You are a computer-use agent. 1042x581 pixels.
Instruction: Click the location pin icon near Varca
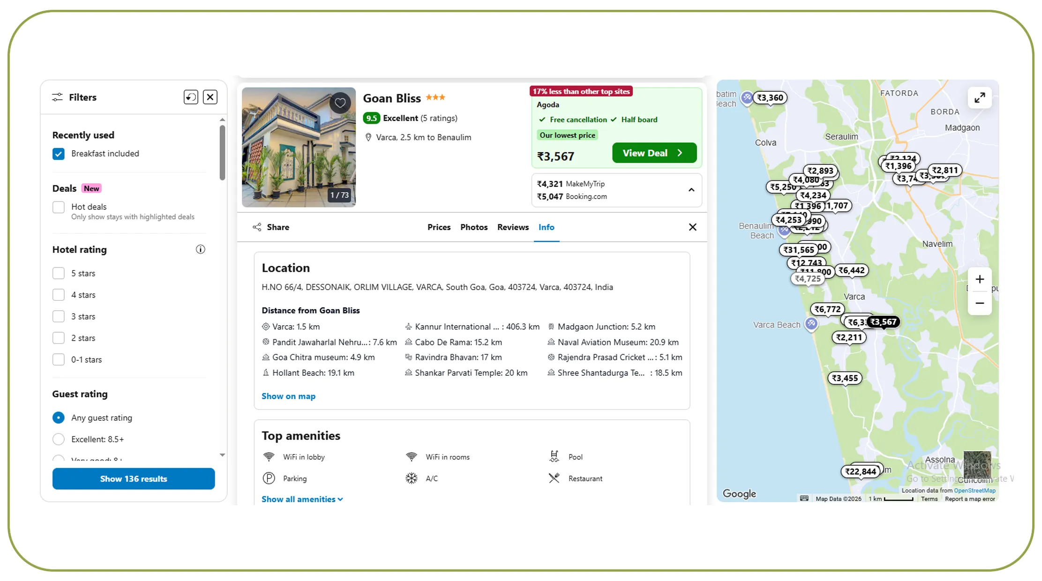coord(368,137)
